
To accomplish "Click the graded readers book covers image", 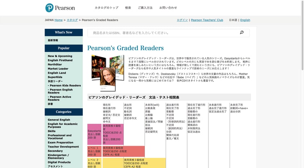I will [x=107, y=73].
